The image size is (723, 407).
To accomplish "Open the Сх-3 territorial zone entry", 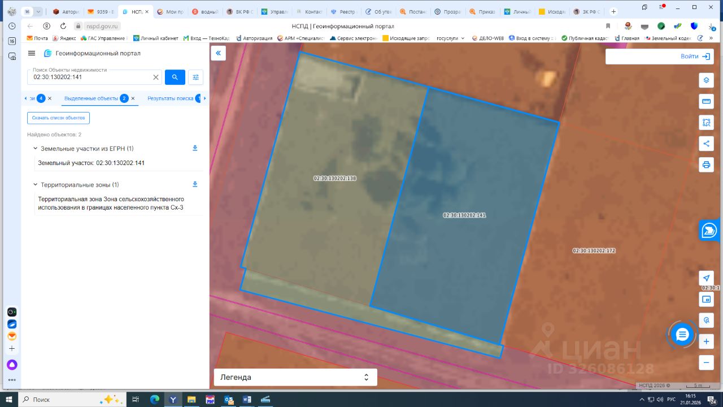I will point(111,203).
